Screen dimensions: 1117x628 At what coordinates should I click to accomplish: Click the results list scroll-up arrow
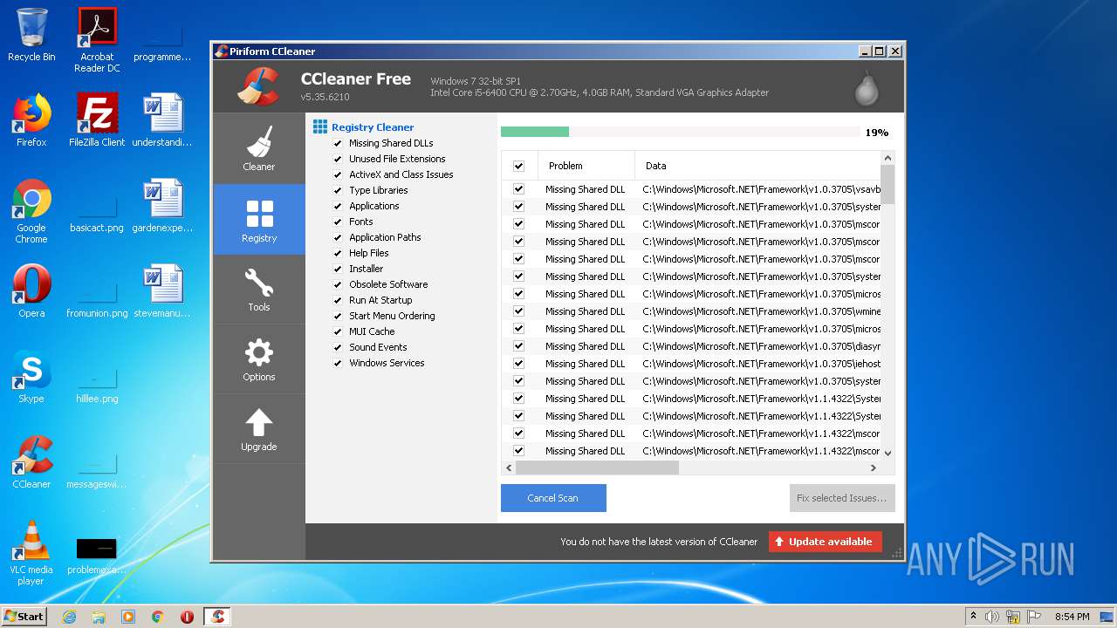click(x=887, y=158)
